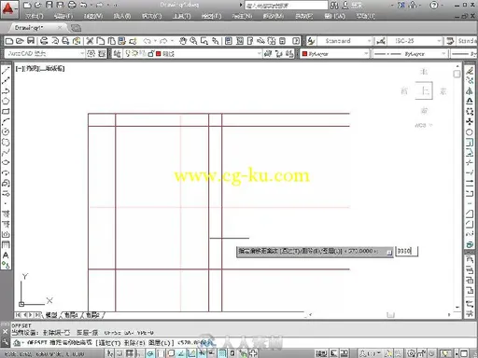Viewport: 478px width, 358px height.
Task: Click the new drawing tab button
Action: point(76,28)
